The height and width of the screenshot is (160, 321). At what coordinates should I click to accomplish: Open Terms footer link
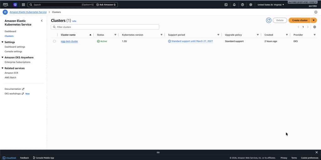(x=294, y=158)
